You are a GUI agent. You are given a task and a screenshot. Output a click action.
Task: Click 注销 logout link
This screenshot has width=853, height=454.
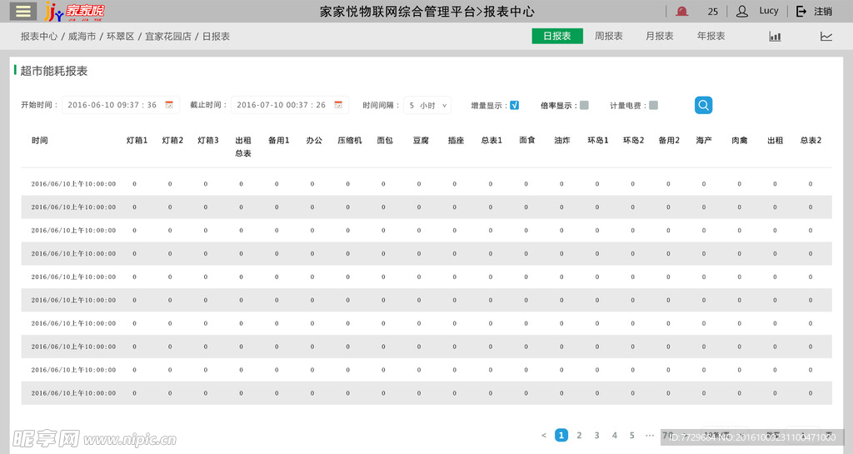(823, 12)
